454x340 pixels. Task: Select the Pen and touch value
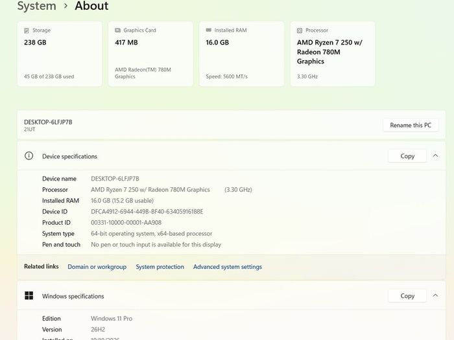(156, 245)
